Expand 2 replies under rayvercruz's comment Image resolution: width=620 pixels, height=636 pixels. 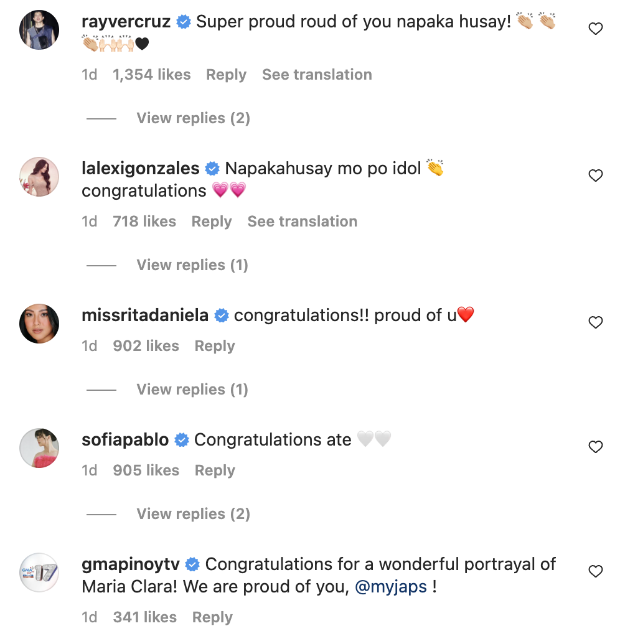(193, 118)
